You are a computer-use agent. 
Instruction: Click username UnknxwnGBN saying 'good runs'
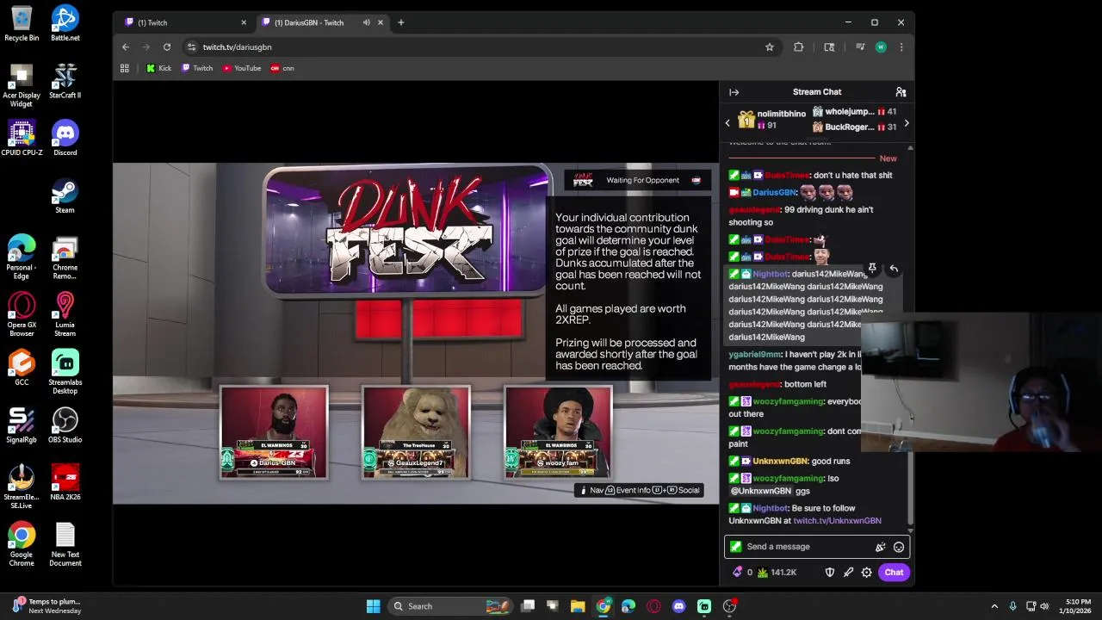(x=780, y=462)
